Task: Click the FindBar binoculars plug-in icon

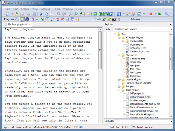Action: 27,19
